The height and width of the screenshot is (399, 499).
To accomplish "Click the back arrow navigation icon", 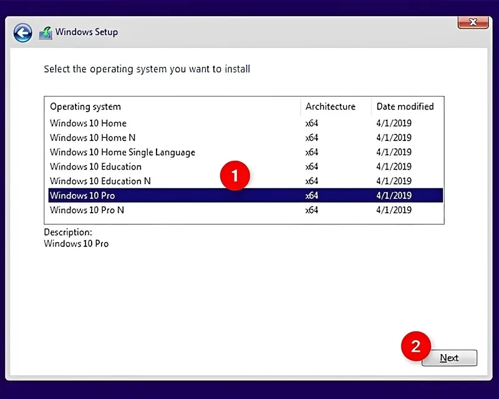I will click(x=22, y=32).
